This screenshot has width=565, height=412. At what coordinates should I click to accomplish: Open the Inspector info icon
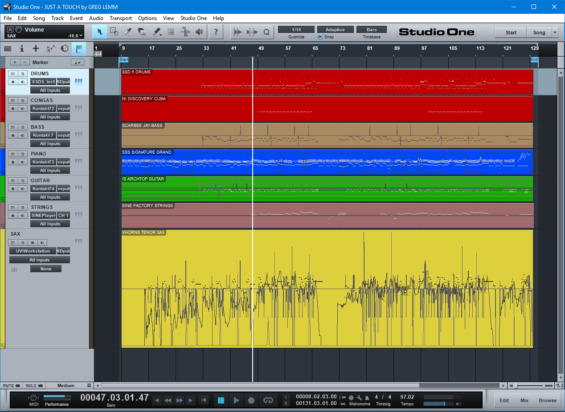(x=22, y=49)
